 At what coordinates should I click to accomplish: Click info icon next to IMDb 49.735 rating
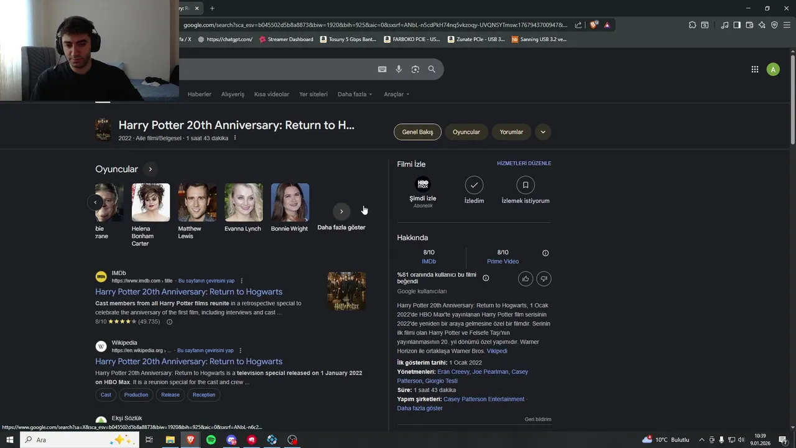169,322
